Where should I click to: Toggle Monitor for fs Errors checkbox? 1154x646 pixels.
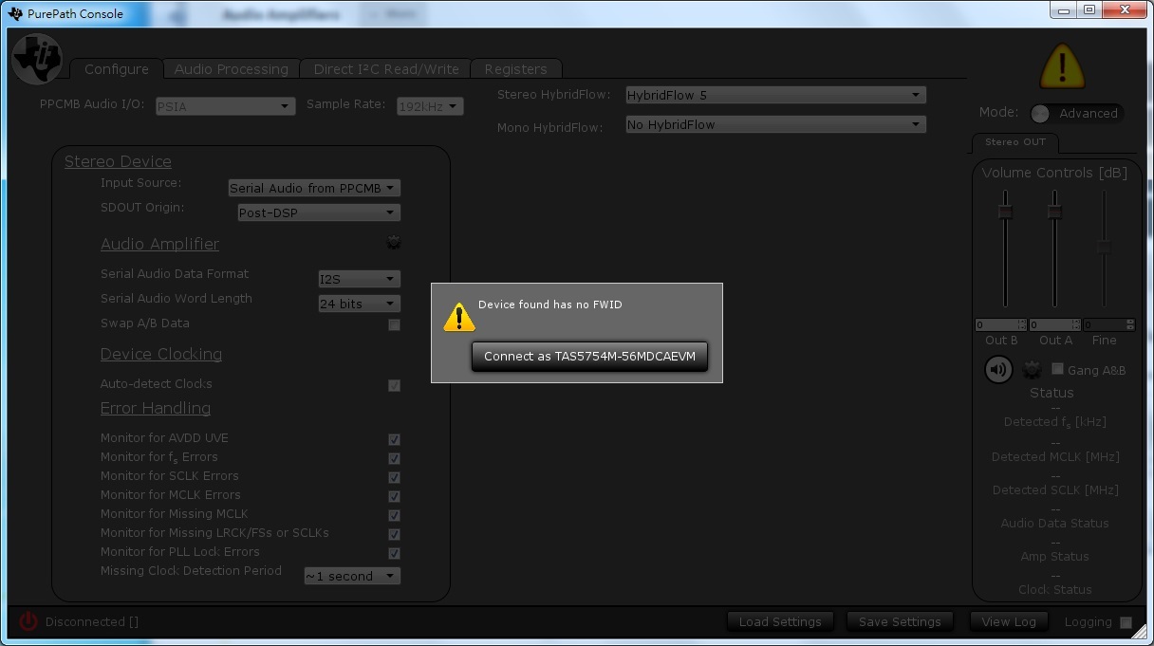pyautogui.click(x=394, y=458)
